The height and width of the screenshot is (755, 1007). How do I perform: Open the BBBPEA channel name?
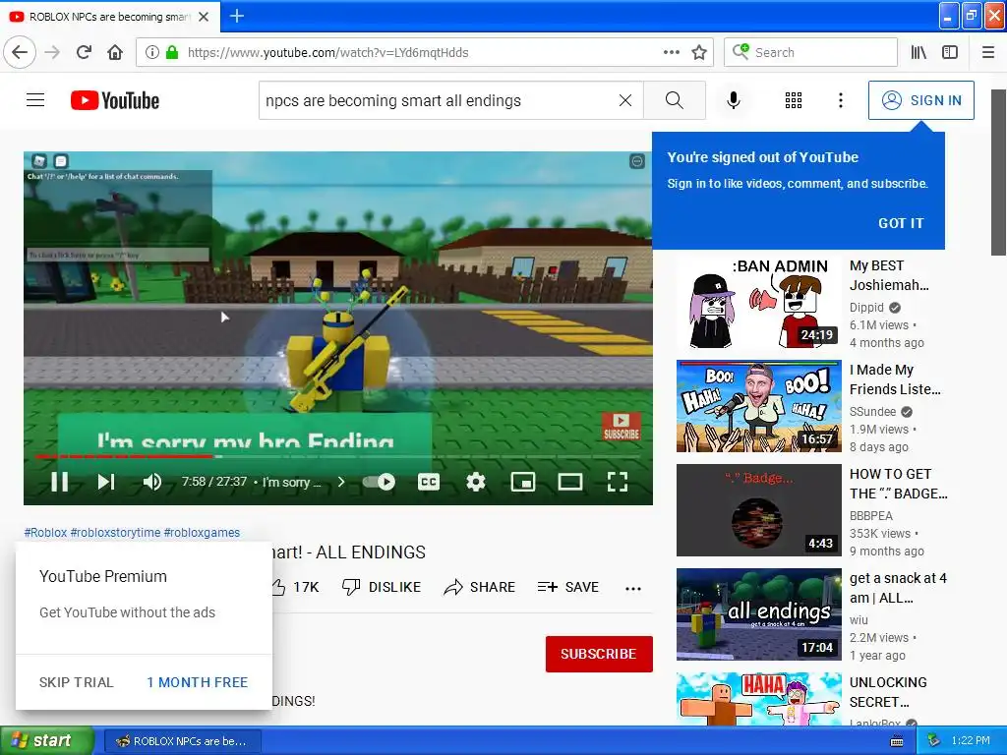(871, 515)
